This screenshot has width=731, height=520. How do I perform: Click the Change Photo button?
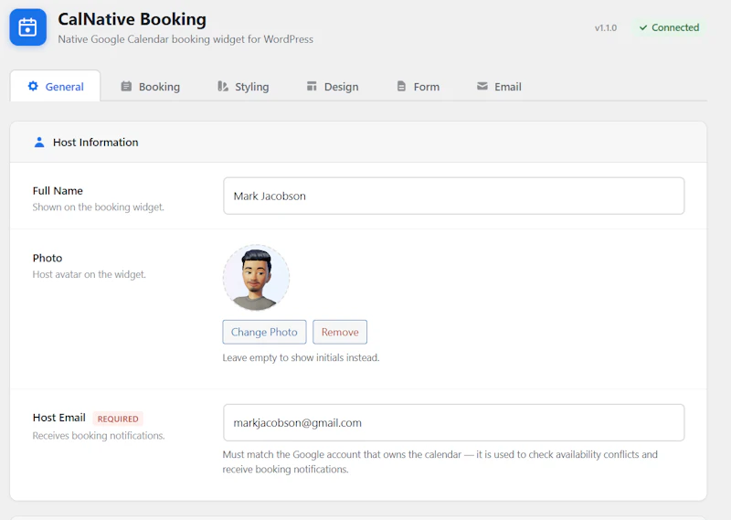(264, 332)
